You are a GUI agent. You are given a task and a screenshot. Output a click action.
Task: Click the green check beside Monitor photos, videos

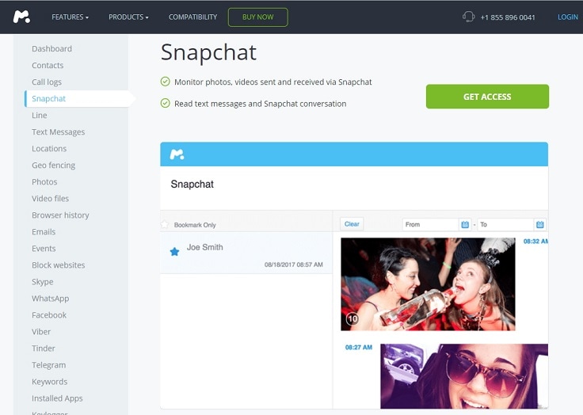click(x=165, y=82)
